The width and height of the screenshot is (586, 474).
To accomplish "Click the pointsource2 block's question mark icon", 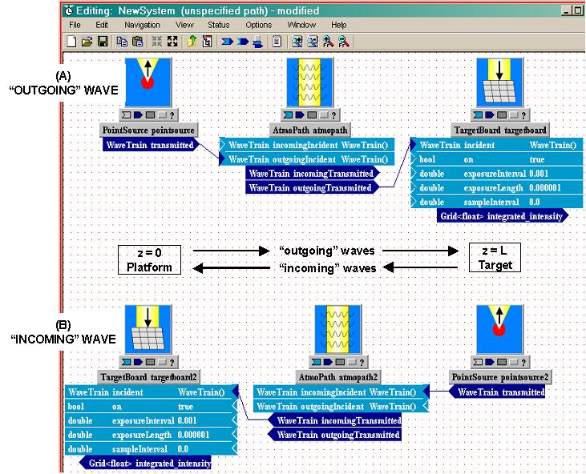I will click(523, 363).
